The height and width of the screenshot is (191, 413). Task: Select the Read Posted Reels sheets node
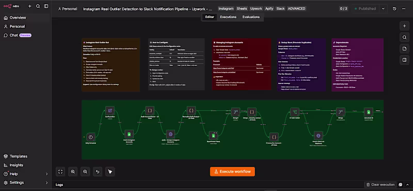[213, 135]
